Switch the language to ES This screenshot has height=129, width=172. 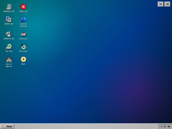click(x=161, y=4)
